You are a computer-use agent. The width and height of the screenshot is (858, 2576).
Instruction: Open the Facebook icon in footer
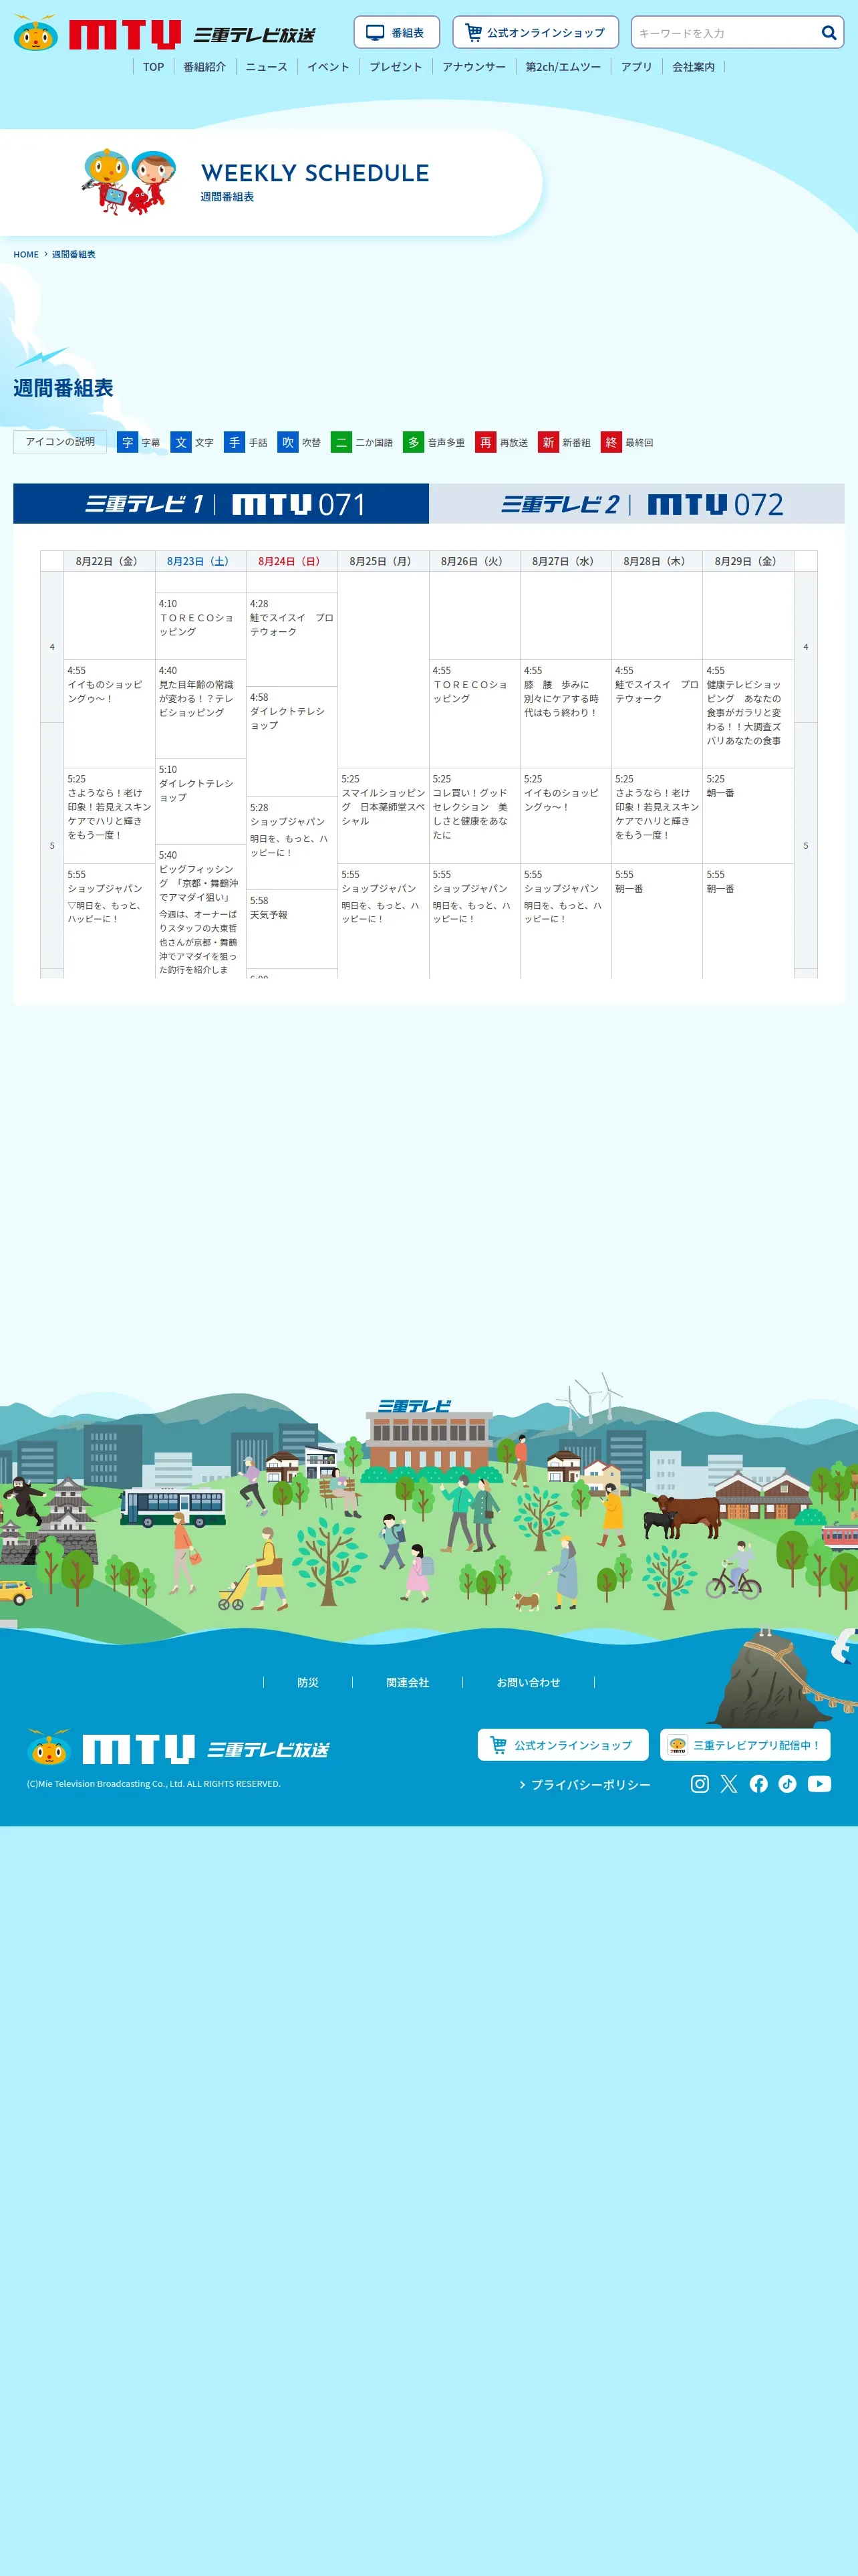pos(759,1784)
